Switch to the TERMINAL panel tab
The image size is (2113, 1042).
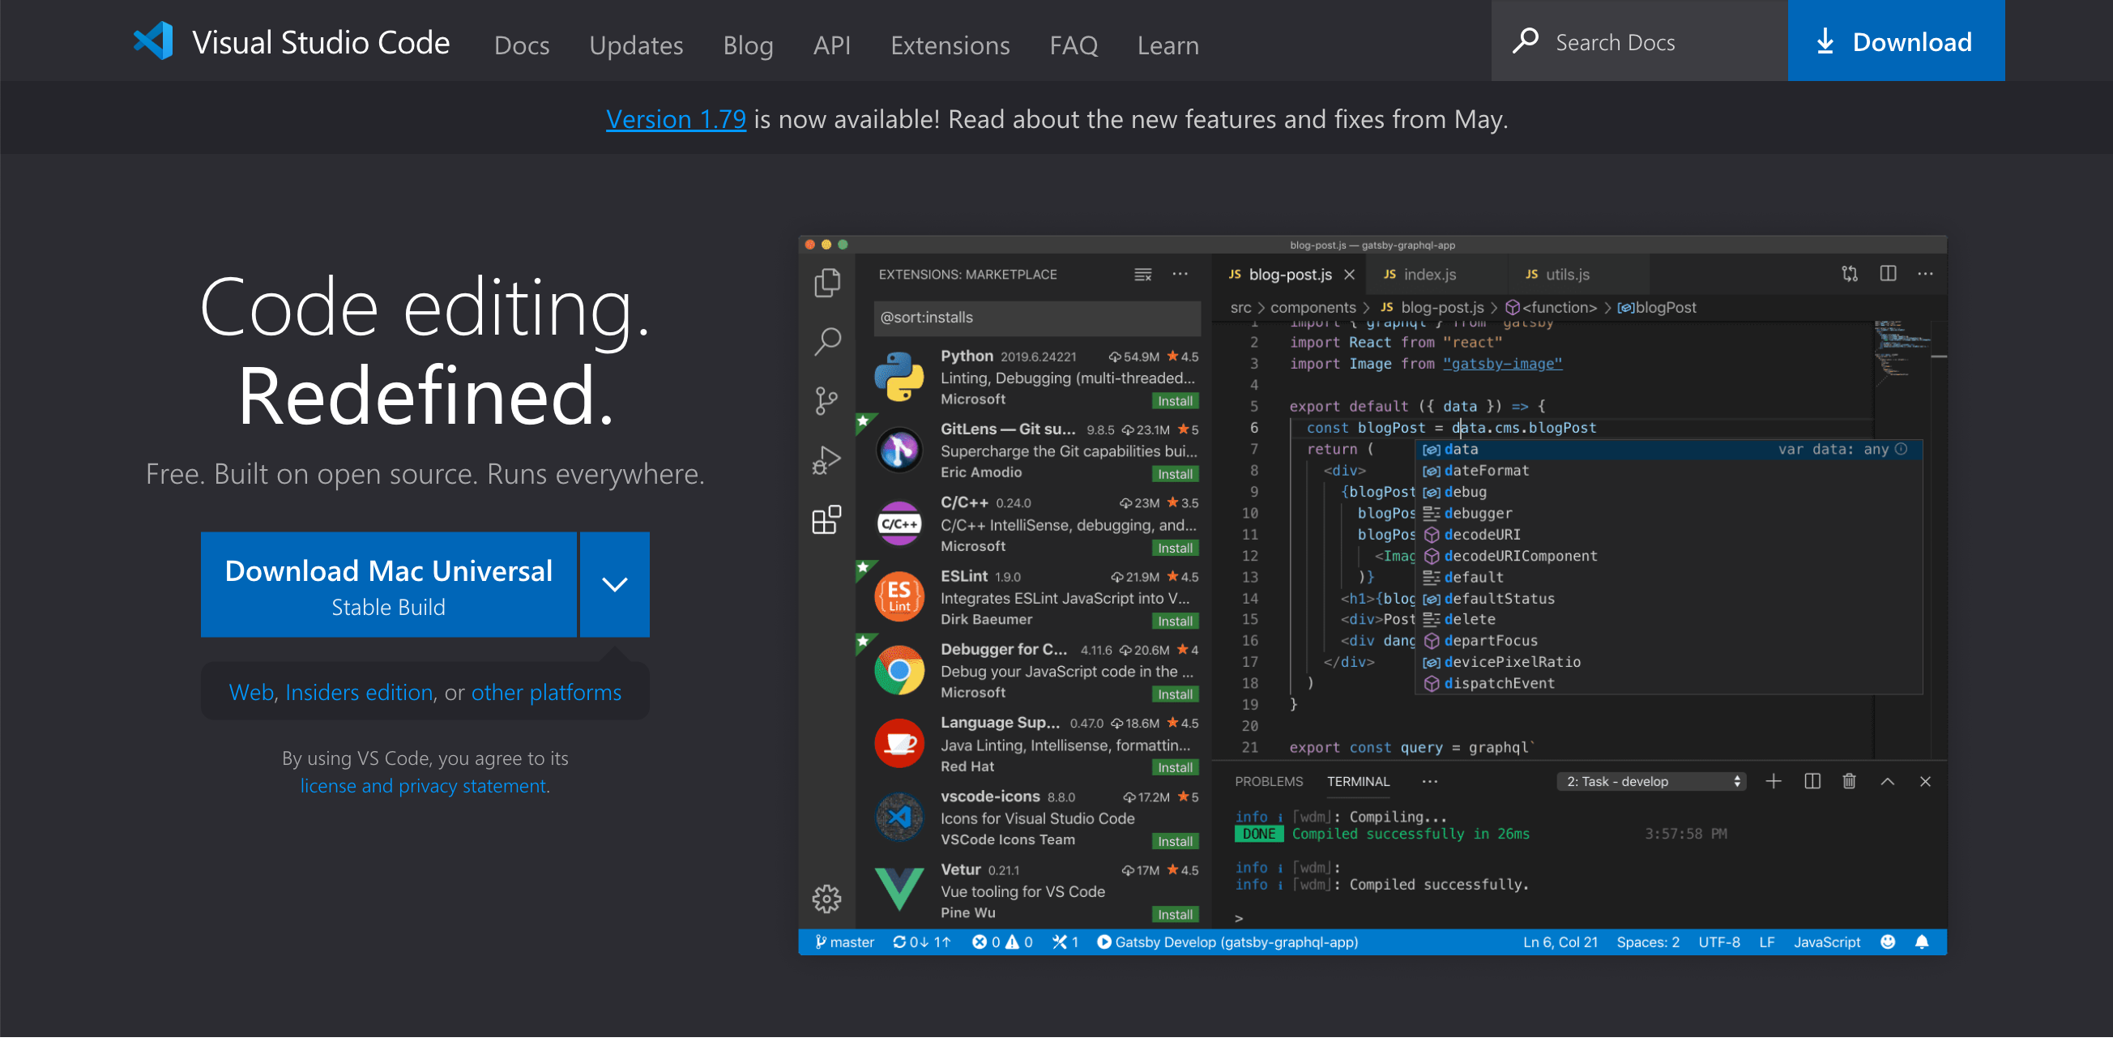coord(1358,782)
